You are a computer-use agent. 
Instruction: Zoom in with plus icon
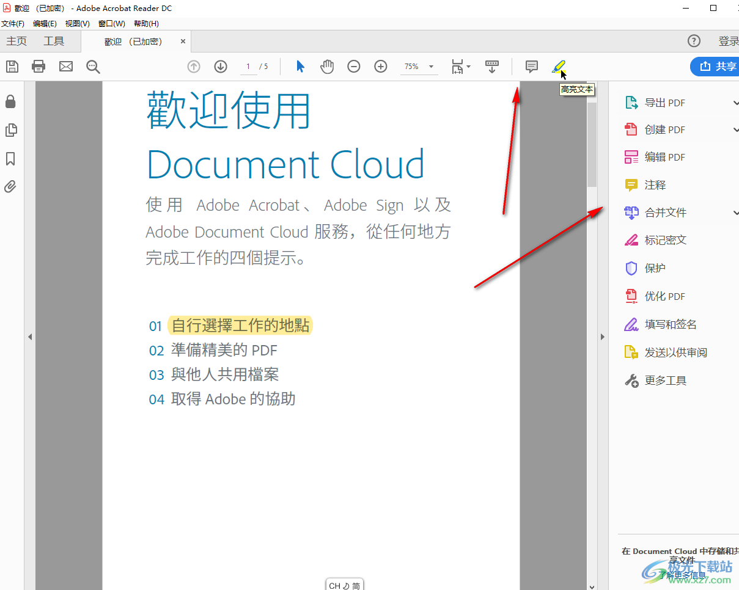381,67
